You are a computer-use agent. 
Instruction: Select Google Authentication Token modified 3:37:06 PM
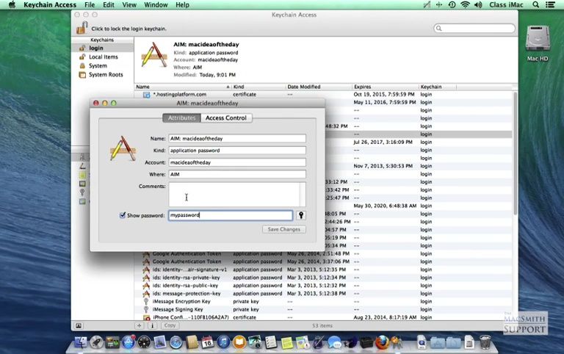tap(324, 261)
